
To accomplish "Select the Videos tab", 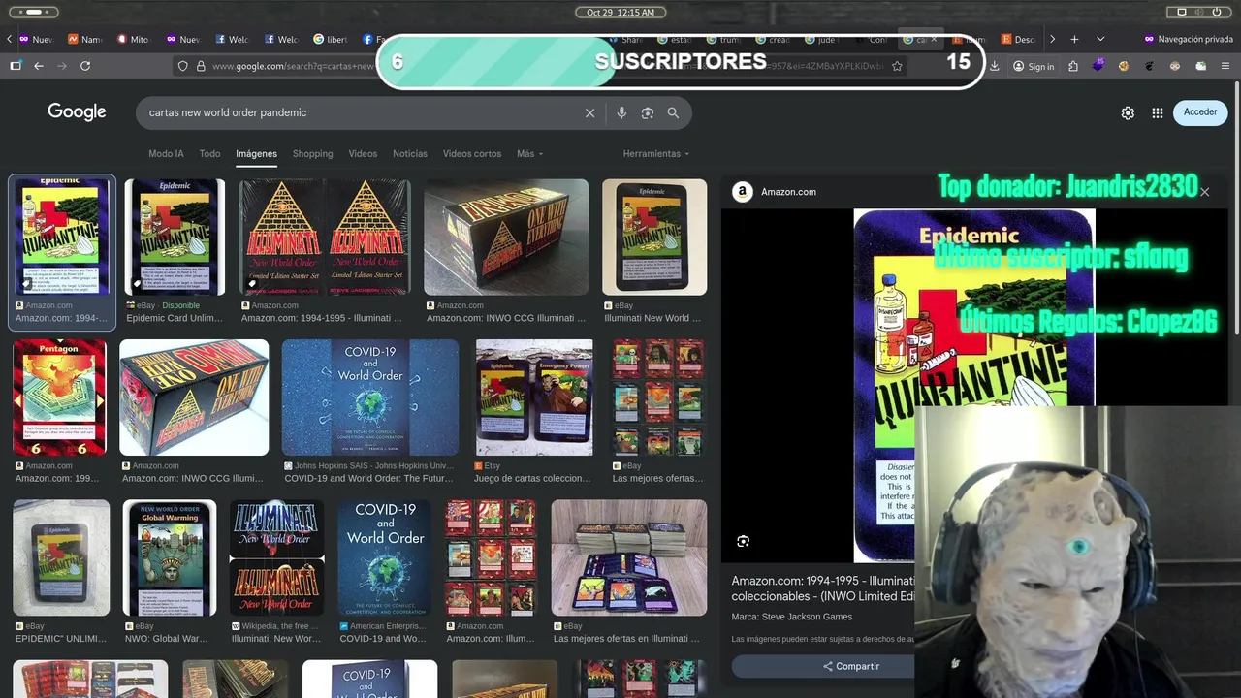I will (x=363, y=153).
